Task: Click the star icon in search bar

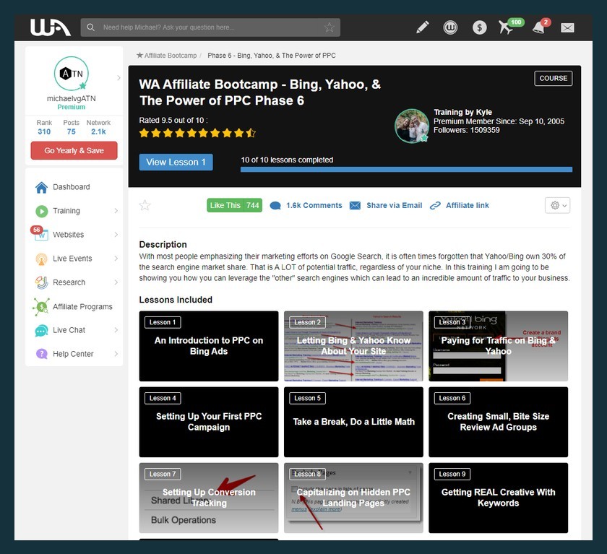Action: (330, 27)
